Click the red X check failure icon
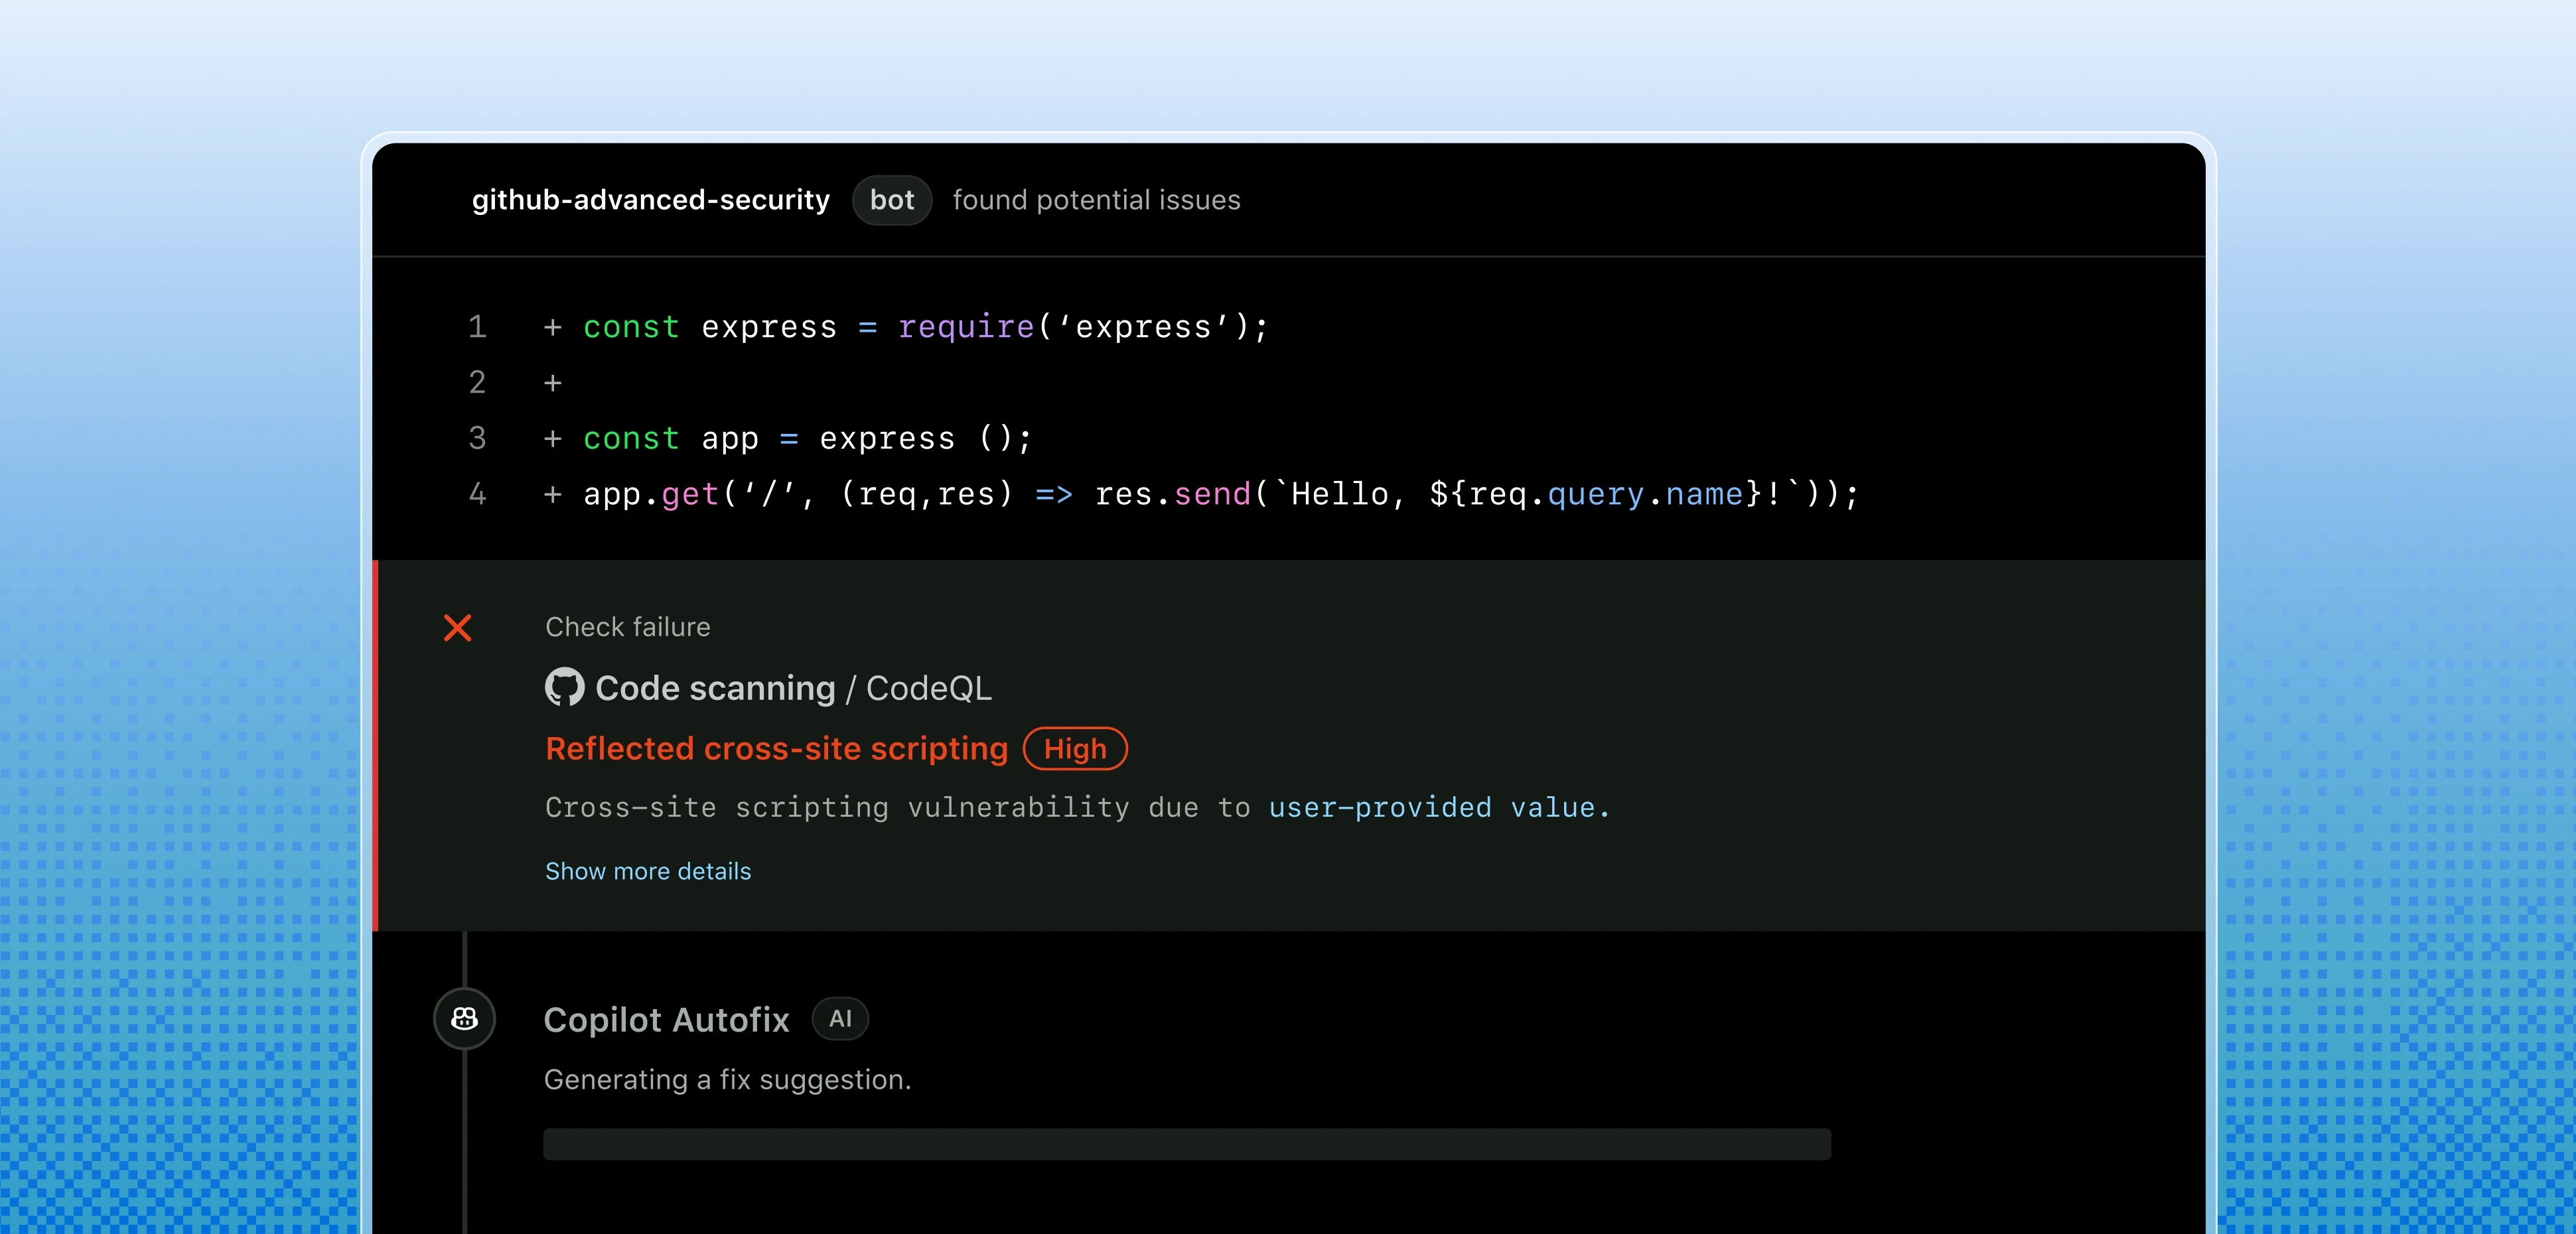This screenshot has width=2576, height=1234. pos(458,628)
